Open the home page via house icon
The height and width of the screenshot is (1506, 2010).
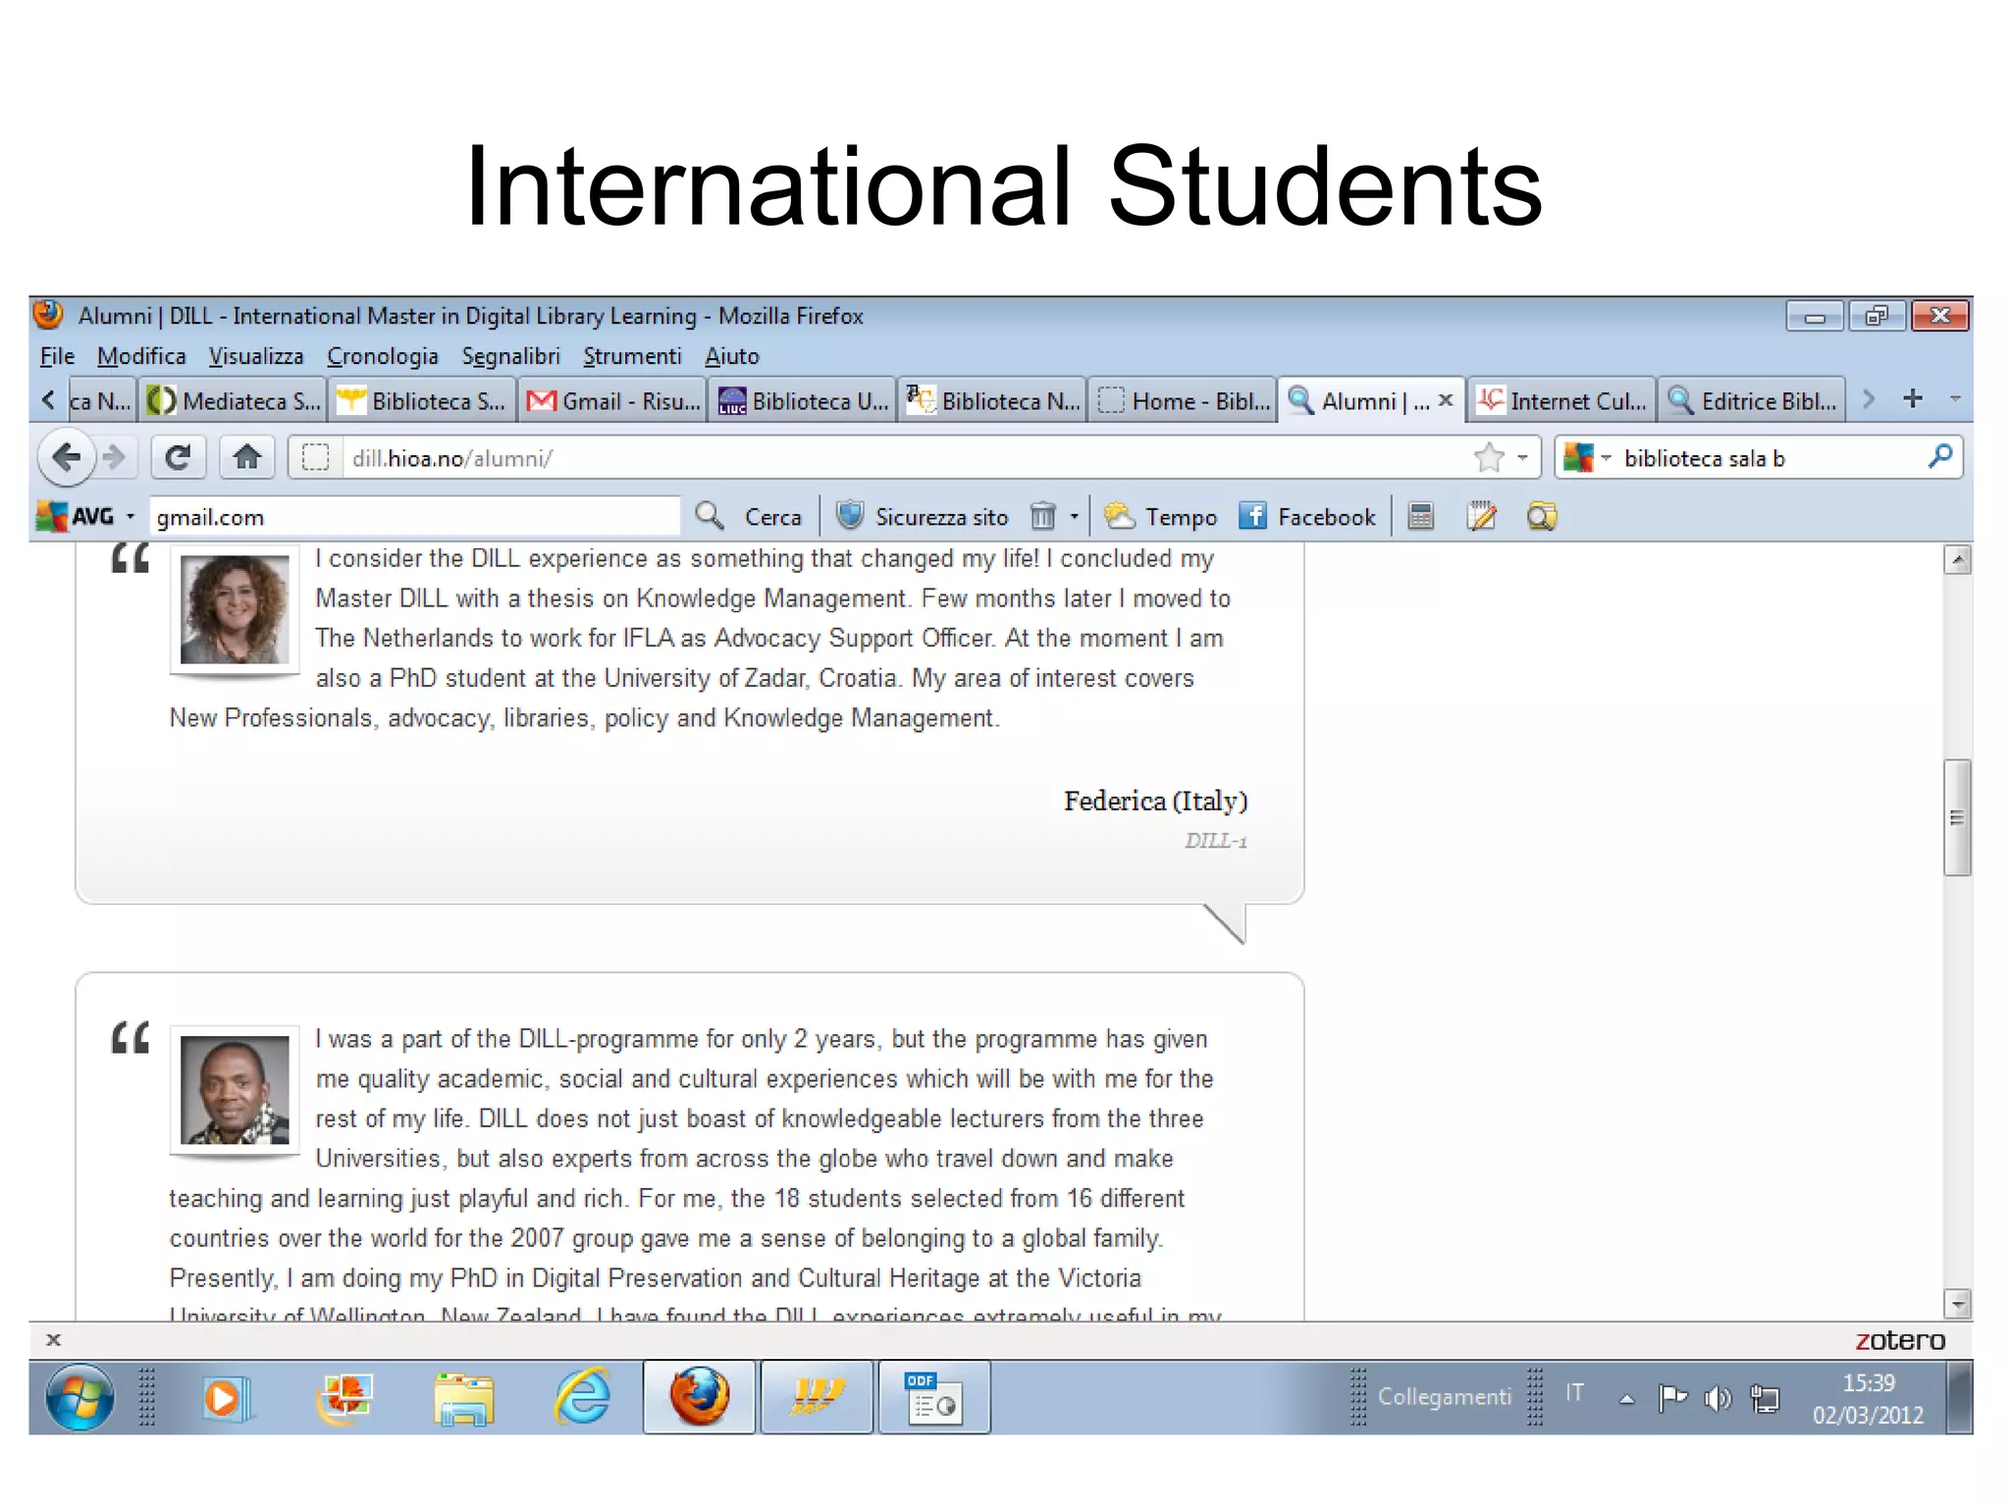(x=246, y=457)
